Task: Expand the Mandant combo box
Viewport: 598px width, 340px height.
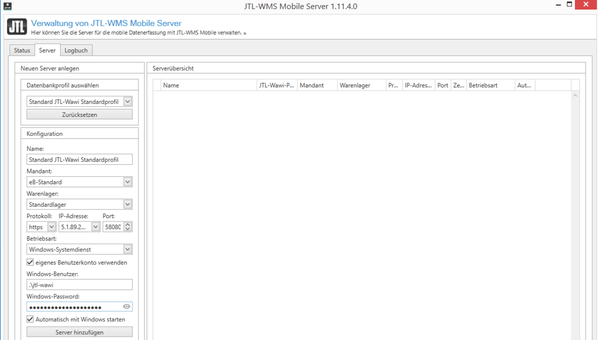Action: (x=128, y=182)
